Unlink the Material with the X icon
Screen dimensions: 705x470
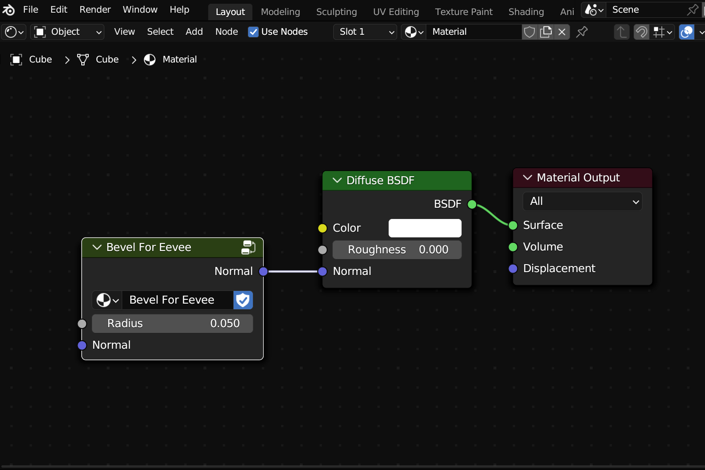point(562,32)
